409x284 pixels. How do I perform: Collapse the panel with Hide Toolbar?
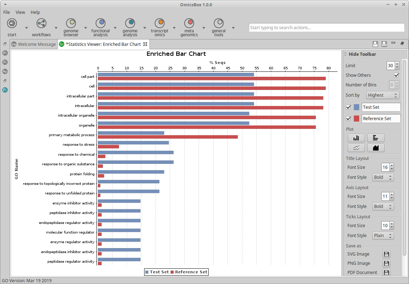click(x=362, y=54)
